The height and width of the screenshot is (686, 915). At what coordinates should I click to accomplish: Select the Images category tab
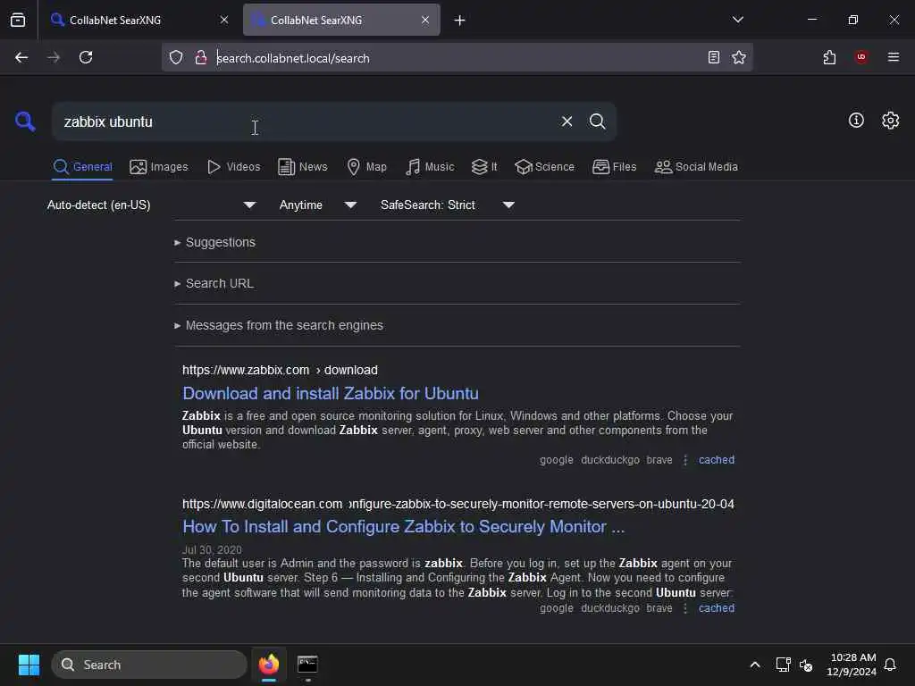click(x=159, y=167)
